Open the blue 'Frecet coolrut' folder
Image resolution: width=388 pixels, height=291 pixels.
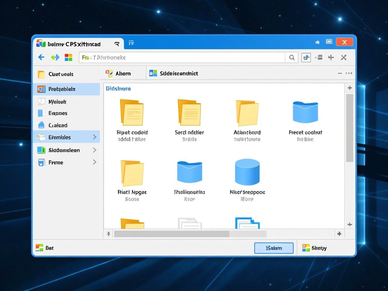(305, 112)
